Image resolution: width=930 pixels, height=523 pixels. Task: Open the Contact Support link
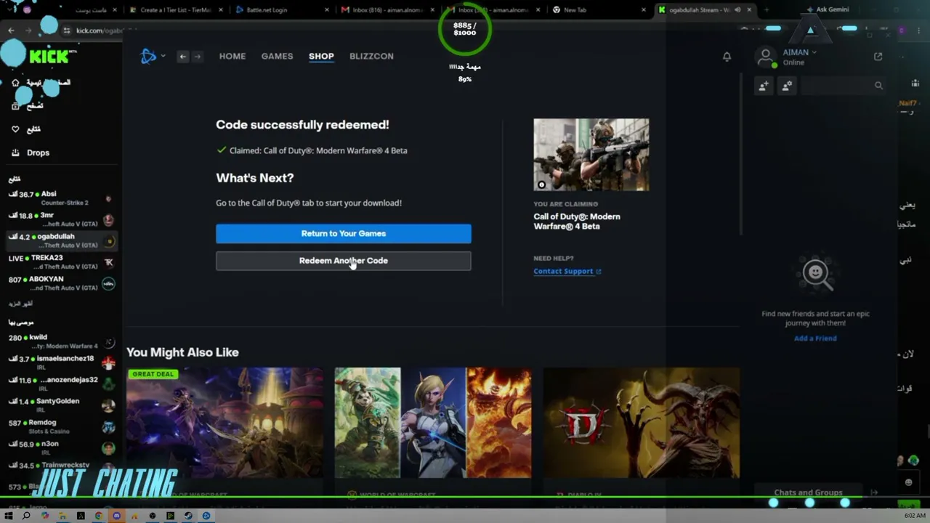[x=567, y=271]
